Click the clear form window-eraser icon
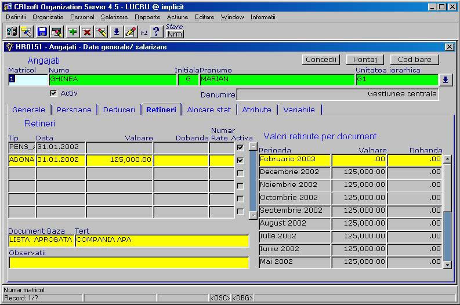Image resolution: width=460 pixels, height=305 pixels. (x=57, y=31)
